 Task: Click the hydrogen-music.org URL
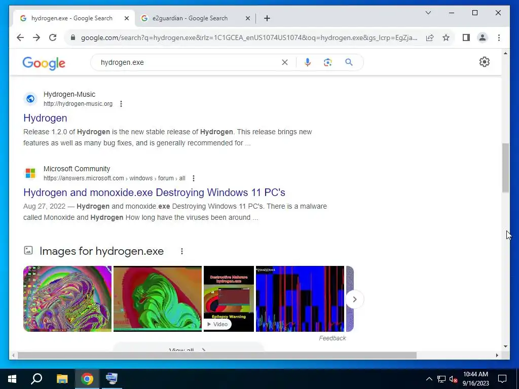[78, 104]
